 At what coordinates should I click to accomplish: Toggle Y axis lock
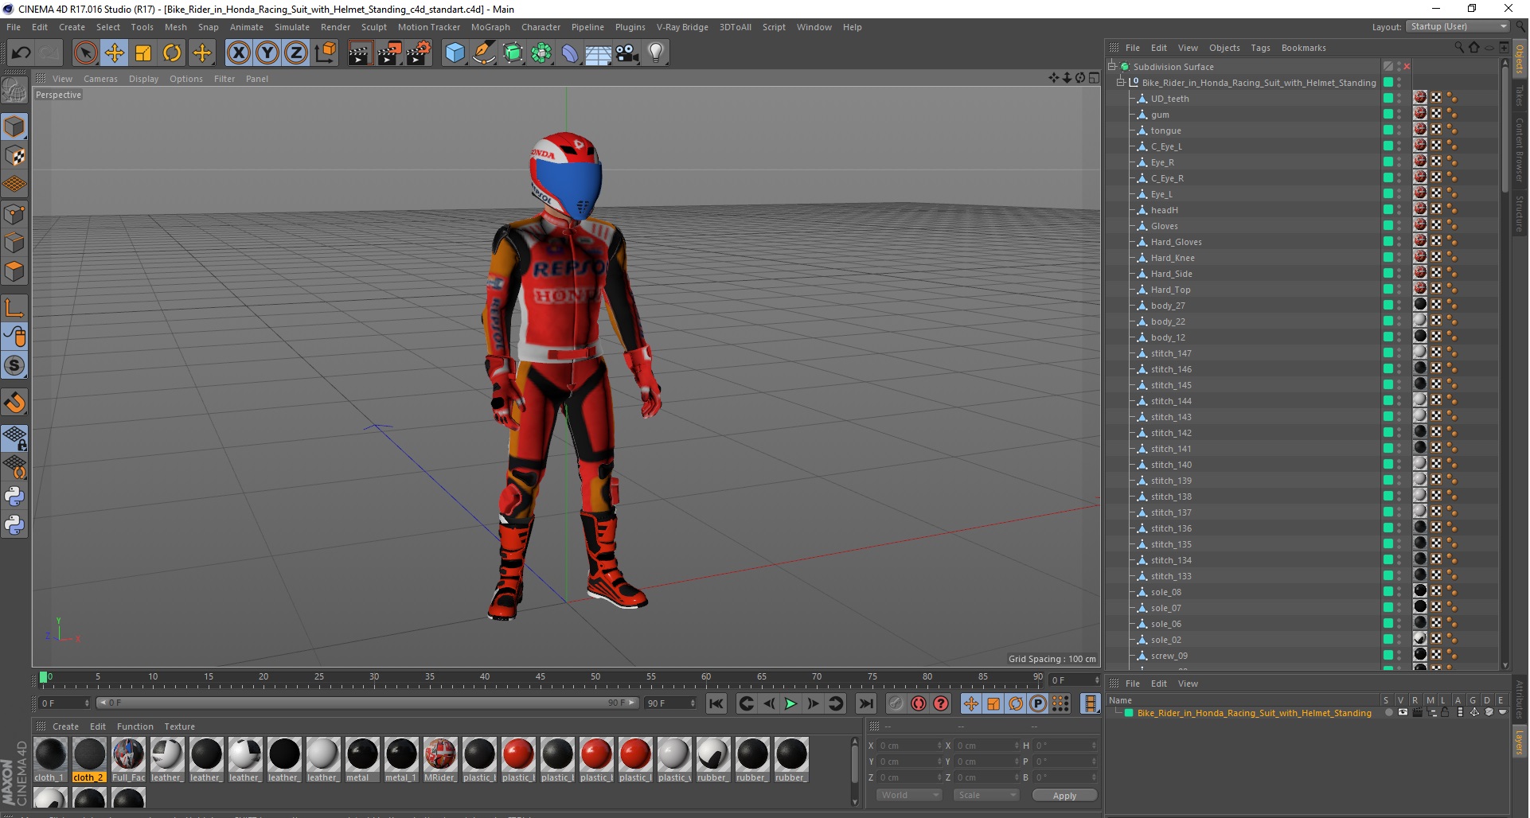tap(267, 53)
